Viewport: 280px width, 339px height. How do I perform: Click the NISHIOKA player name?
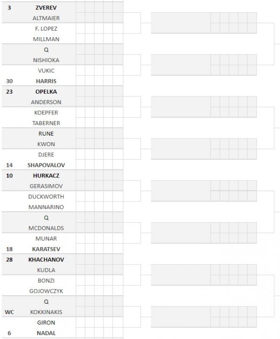tap(46, 60)
